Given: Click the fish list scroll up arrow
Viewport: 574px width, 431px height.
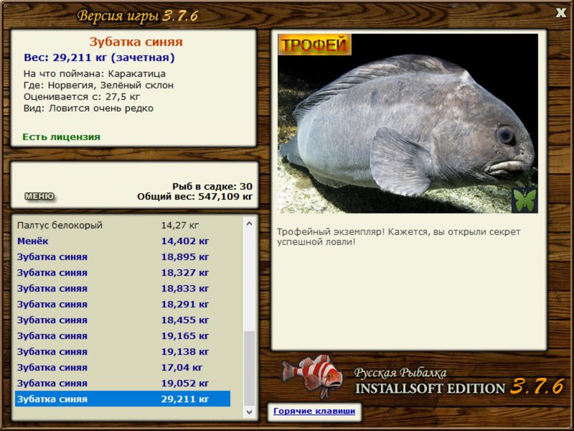Looking at the screenshot, I should [249, 223].
